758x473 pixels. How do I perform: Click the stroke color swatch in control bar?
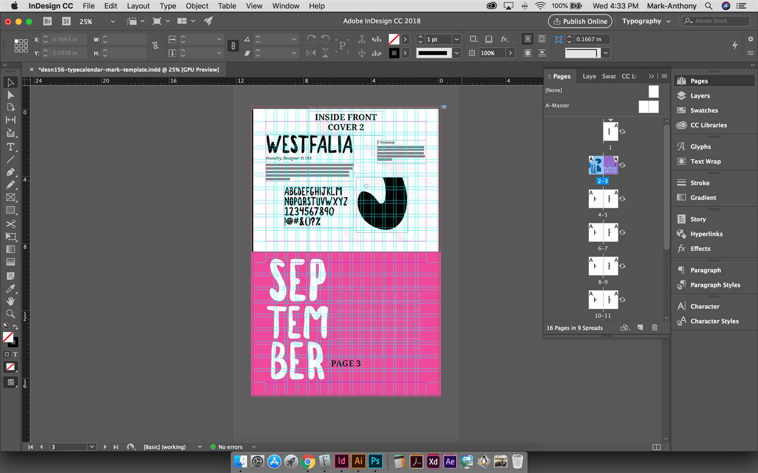[394, 53]
